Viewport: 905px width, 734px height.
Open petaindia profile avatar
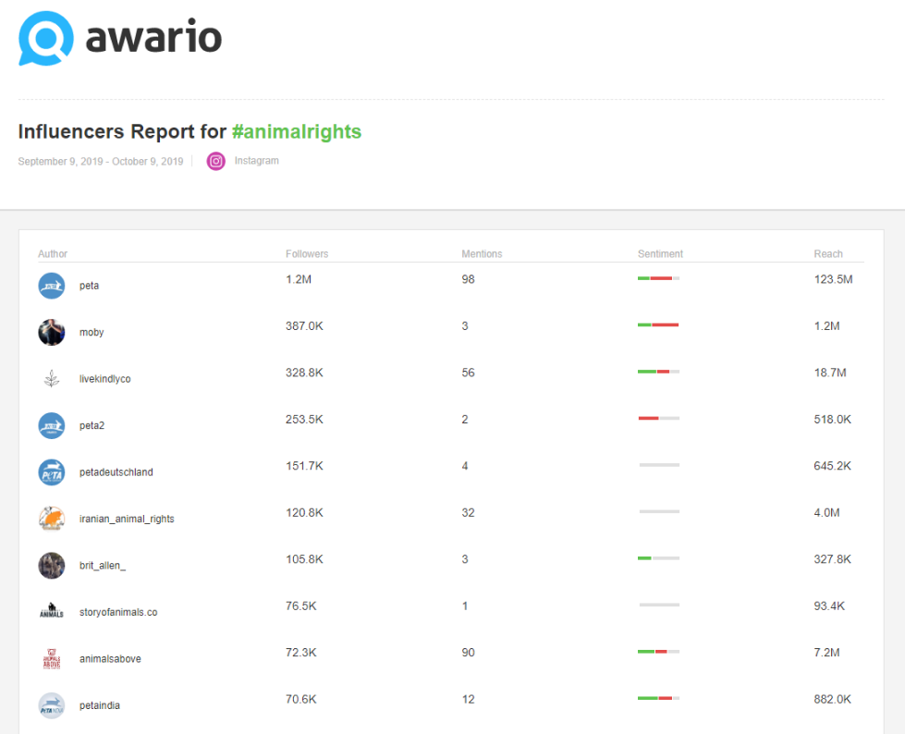click(x=52, y=705)
